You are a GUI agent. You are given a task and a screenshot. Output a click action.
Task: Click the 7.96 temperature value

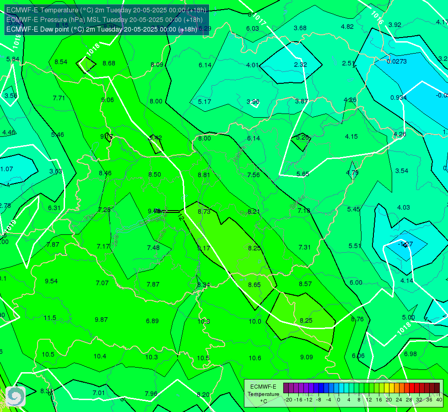pos(151,394)
